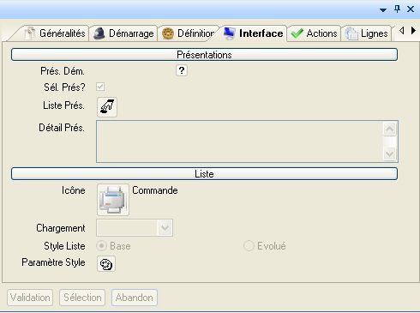
Task: Expand the Chargement dropdown
Action: (165, 228)
